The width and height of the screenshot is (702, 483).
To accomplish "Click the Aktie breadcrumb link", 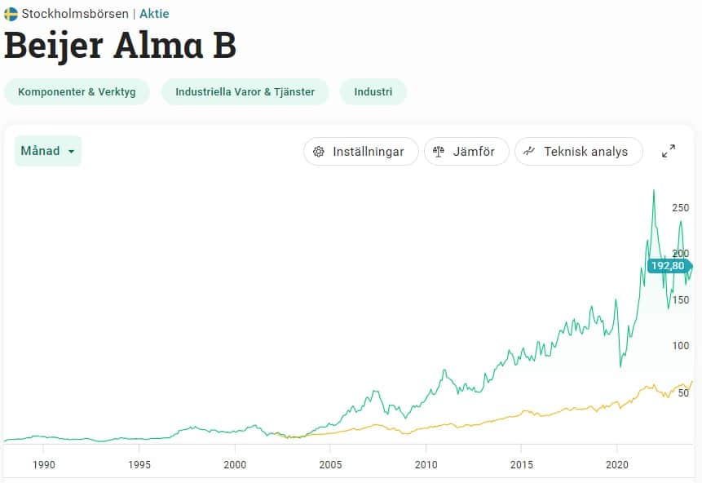I will point(154,14).
